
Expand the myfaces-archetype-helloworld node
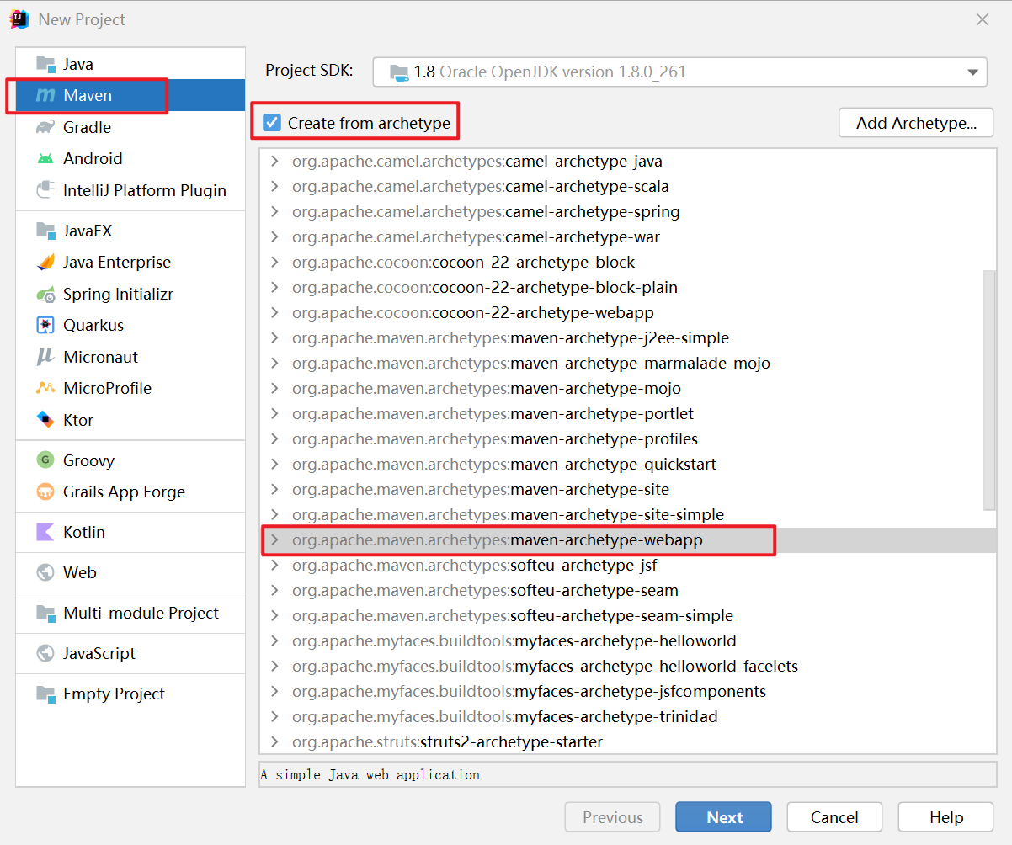point(274,641)
